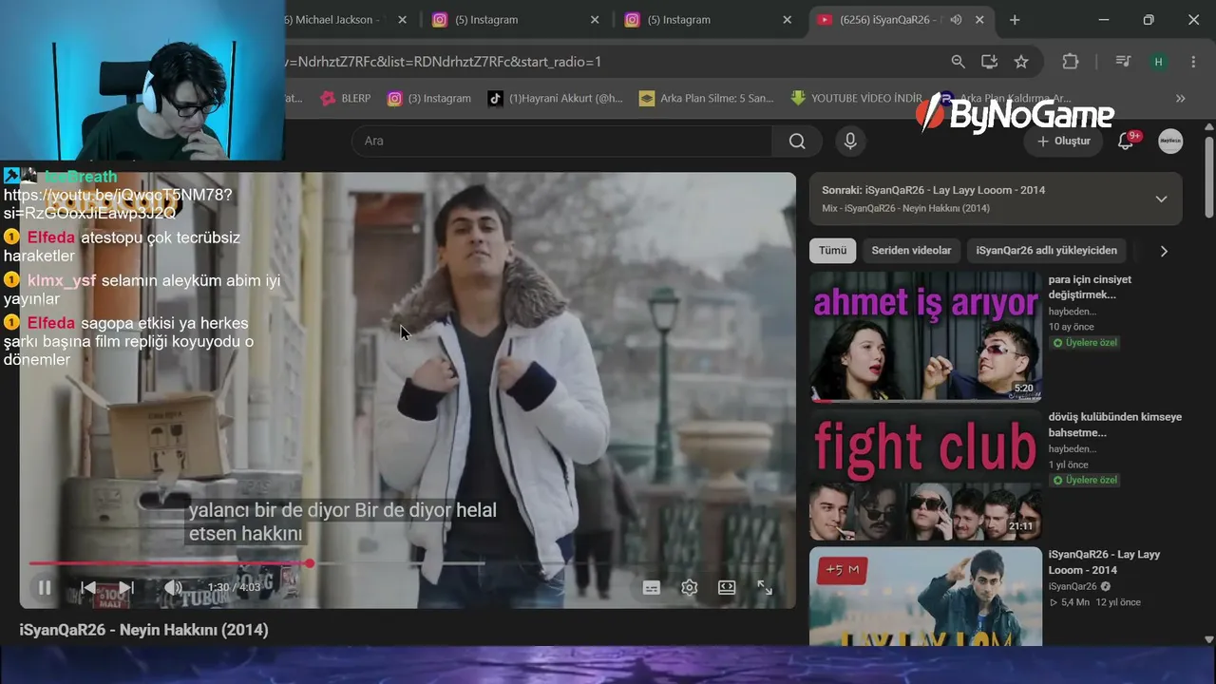Close the first Instagram tab

(595, 20)
